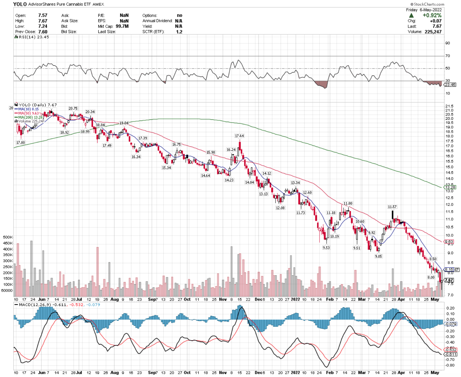The image size is (461, 377).
Task: Click the +0.92% percent change value
Action: tap(432, 15)
